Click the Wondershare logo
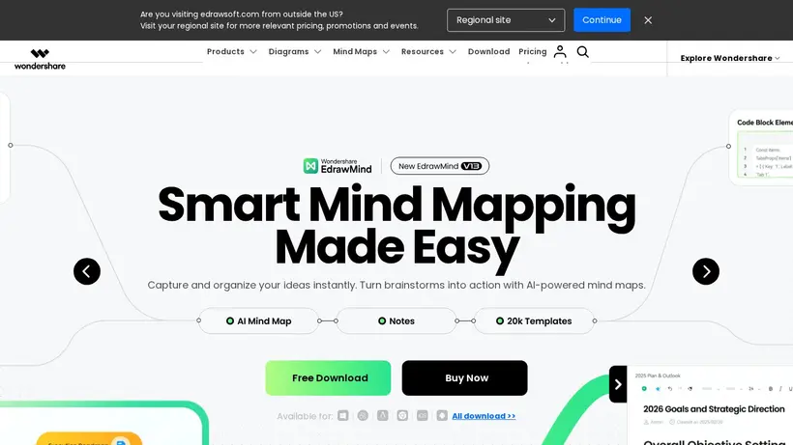 click(x=40, y=59)
